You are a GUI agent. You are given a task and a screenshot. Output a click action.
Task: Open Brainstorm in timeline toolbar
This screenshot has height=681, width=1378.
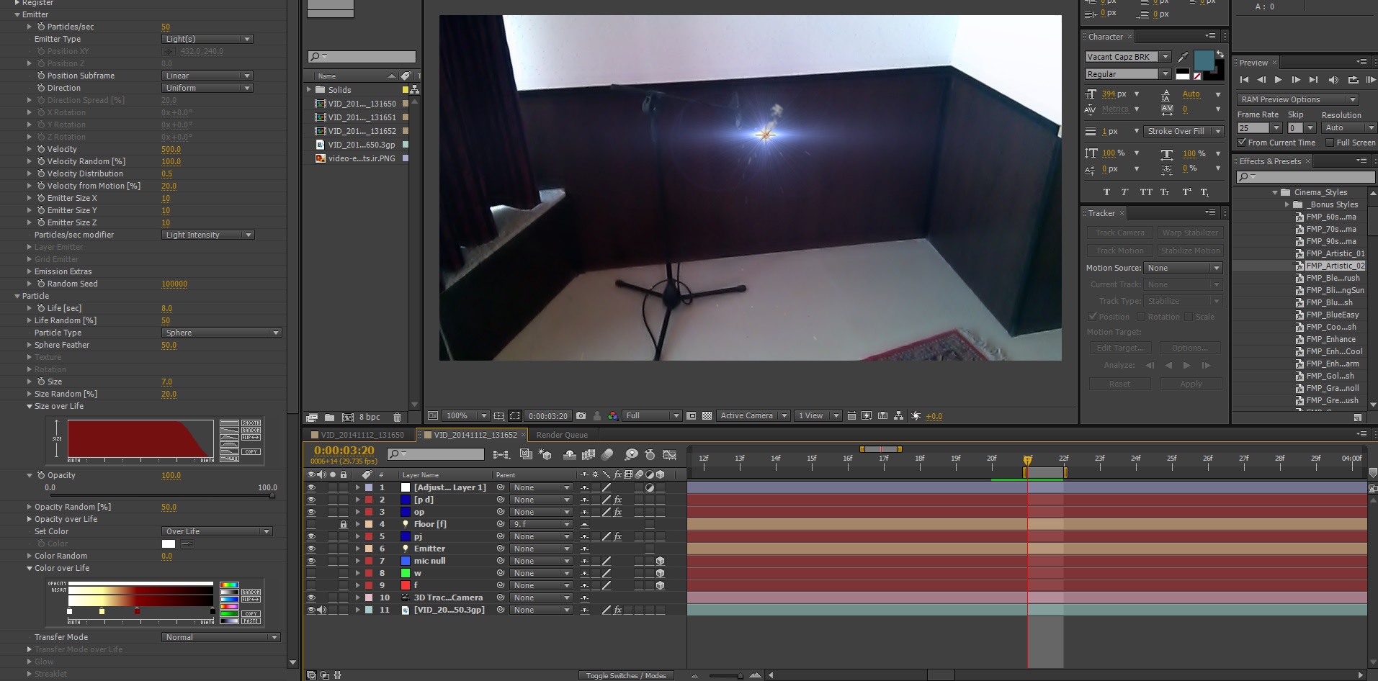(x=632, y=454)
